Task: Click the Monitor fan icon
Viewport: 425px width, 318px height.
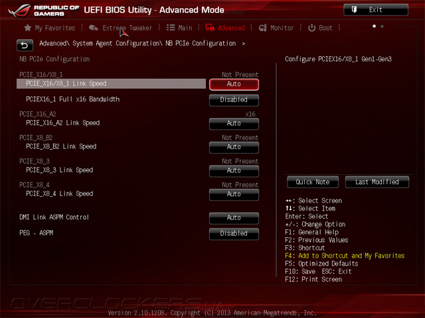Action: point(263,28)
